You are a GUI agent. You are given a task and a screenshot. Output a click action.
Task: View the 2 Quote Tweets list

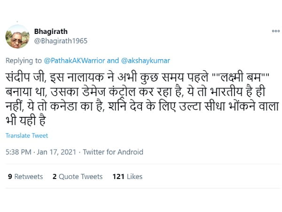(78, 177)
